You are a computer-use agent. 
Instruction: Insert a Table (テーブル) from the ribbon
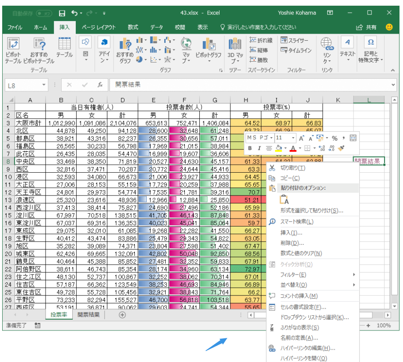[x=64, y=47]
